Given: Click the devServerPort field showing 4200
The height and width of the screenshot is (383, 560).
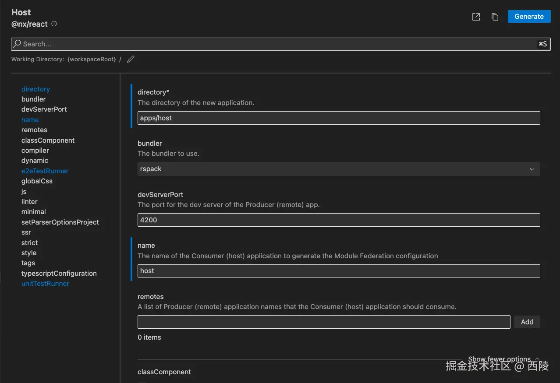Looking at the screenshot, I should click(338, 220).
